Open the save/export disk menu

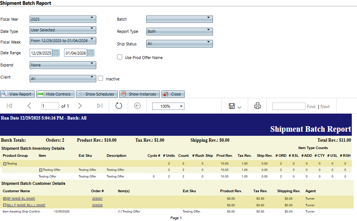[x=235, y=106]
